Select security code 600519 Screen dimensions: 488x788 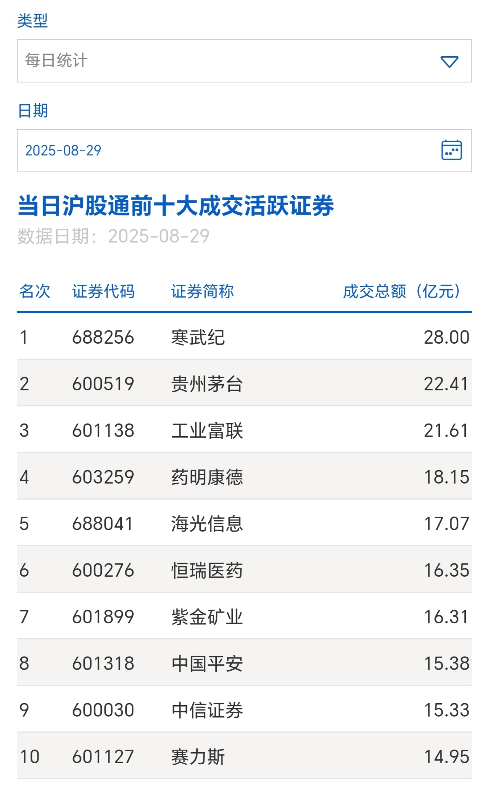tap(103, 384)
